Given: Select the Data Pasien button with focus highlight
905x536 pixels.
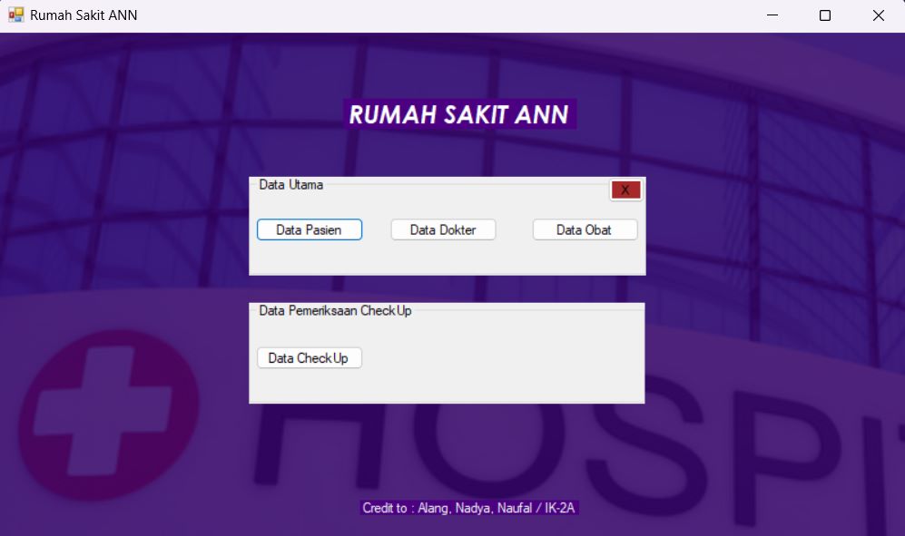Looking at the screenshot, I should [x=310, y=229].
